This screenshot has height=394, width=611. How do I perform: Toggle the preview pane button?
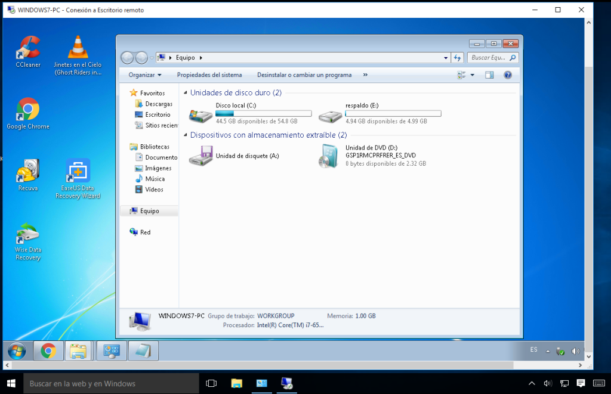pos(489,75)
